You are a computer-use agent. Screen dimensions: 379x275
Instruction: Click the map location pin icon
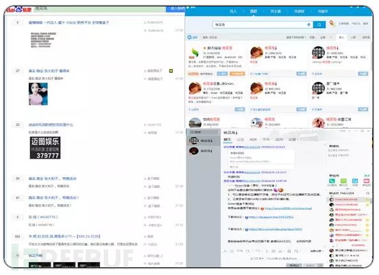pyautogui.click(x=332, y=24)
